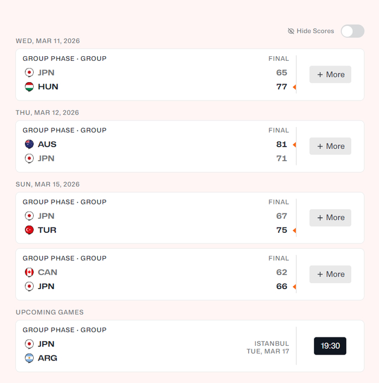This screenshot has width=379, height=383.
Task: Expand More for AUS vs JPN game
Action: pos(330,146)
